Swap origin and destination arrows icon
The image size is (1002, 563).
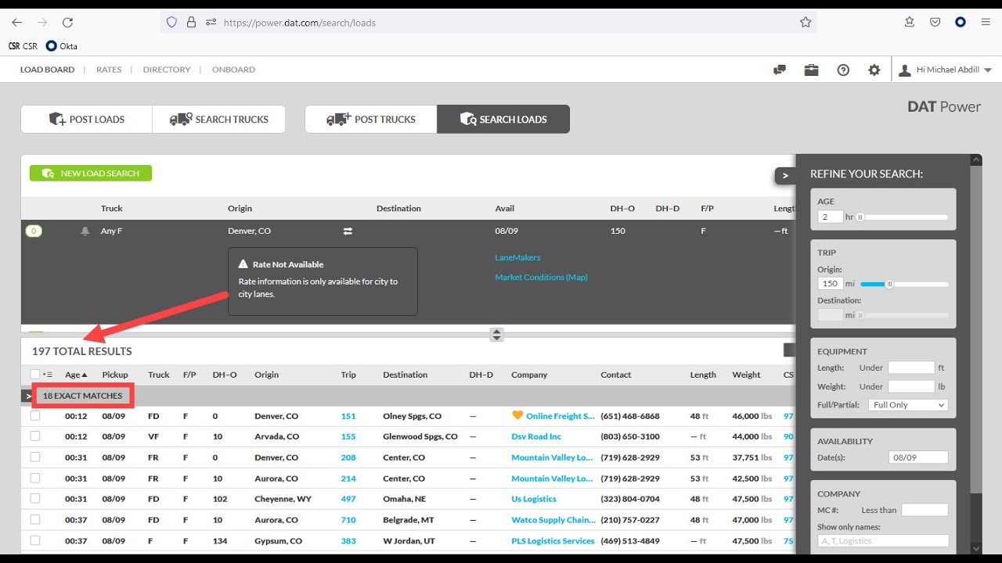[348, 231]
